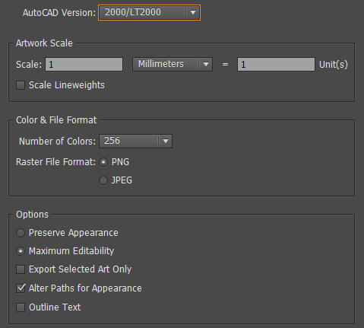364x328 pixels.
Task: Enable Scale Lineweights checkbox
Action: [21, 85]
